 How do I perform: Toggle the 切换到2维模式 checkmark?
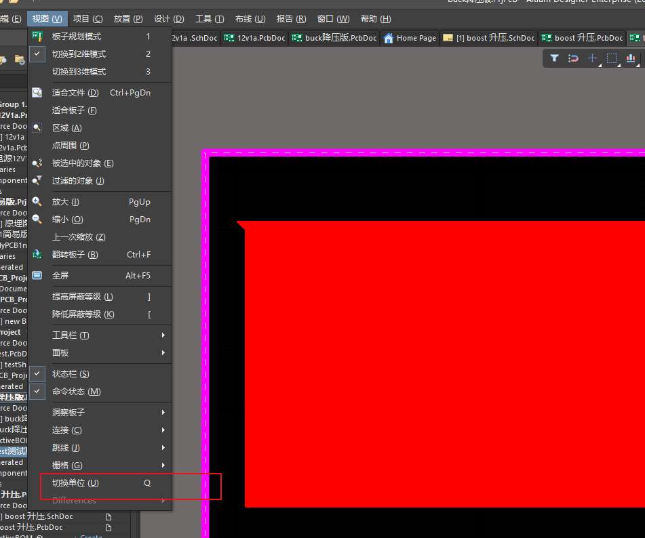click(x=37, y=54)
